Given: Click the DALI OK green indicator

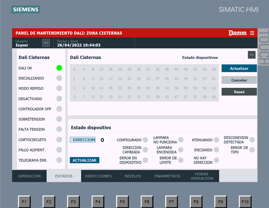Looking at the screenshot, I should [x=59, y=68].
